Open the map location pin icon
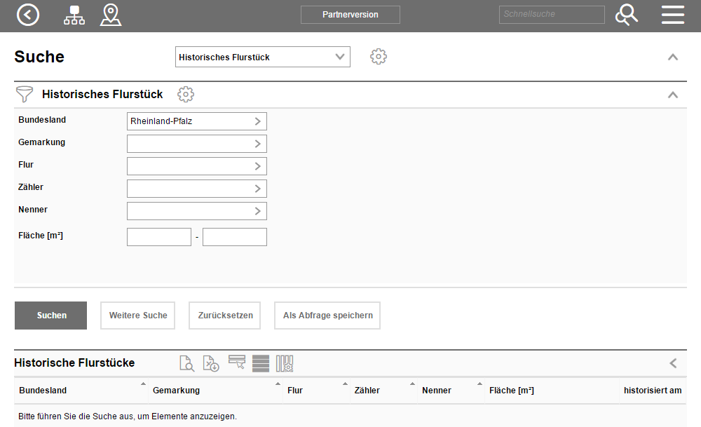Screen dimensions: 701x427 (111, 15)
